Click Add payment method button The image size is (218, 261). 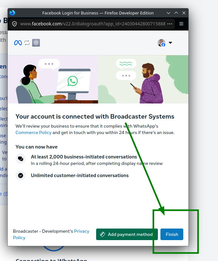127,234
